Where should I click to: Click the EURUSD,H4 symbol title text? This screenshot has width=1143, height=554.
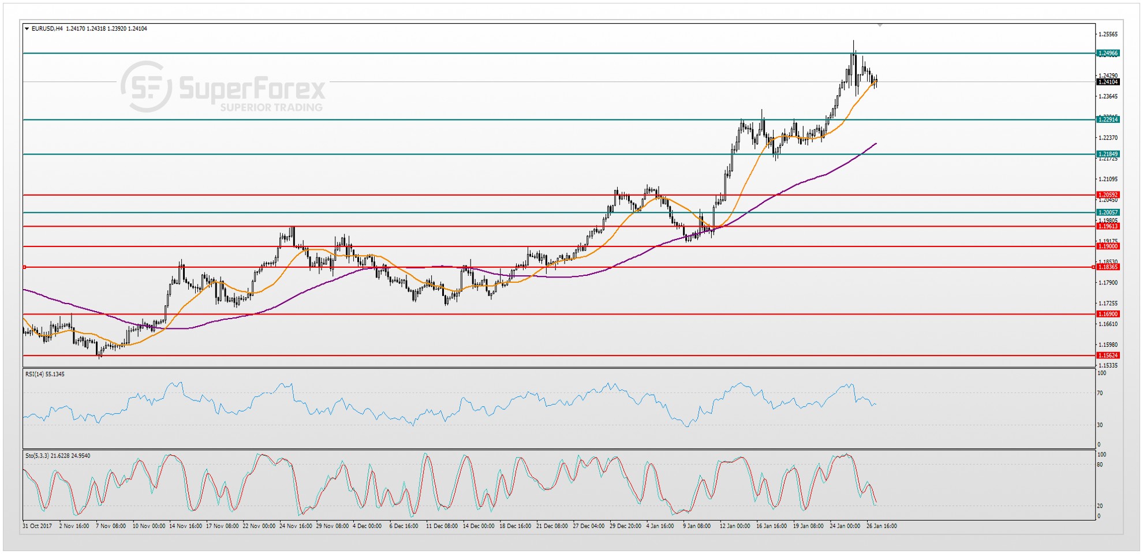[47, 29]
